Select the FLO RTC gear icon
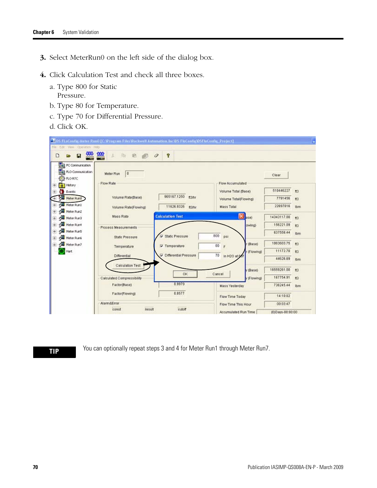Image resolution: width=377 pixels, height=488 pixels. (x=62, y=178)
